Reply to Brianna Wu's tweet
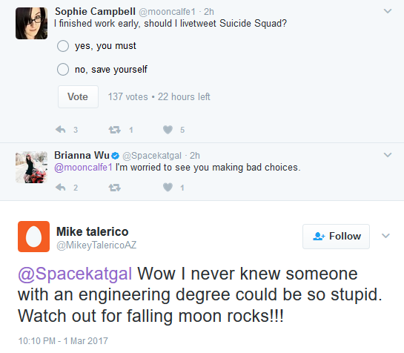The height and width of the screenshot is (353, 404). [61, 188]
